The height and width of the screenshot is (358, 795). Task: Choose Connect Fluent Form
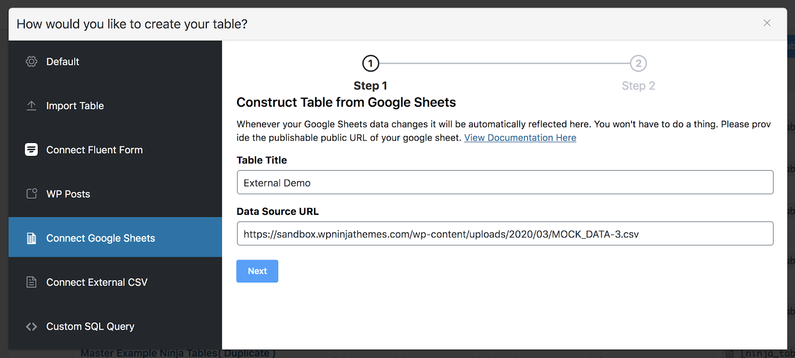click(115, 150)
